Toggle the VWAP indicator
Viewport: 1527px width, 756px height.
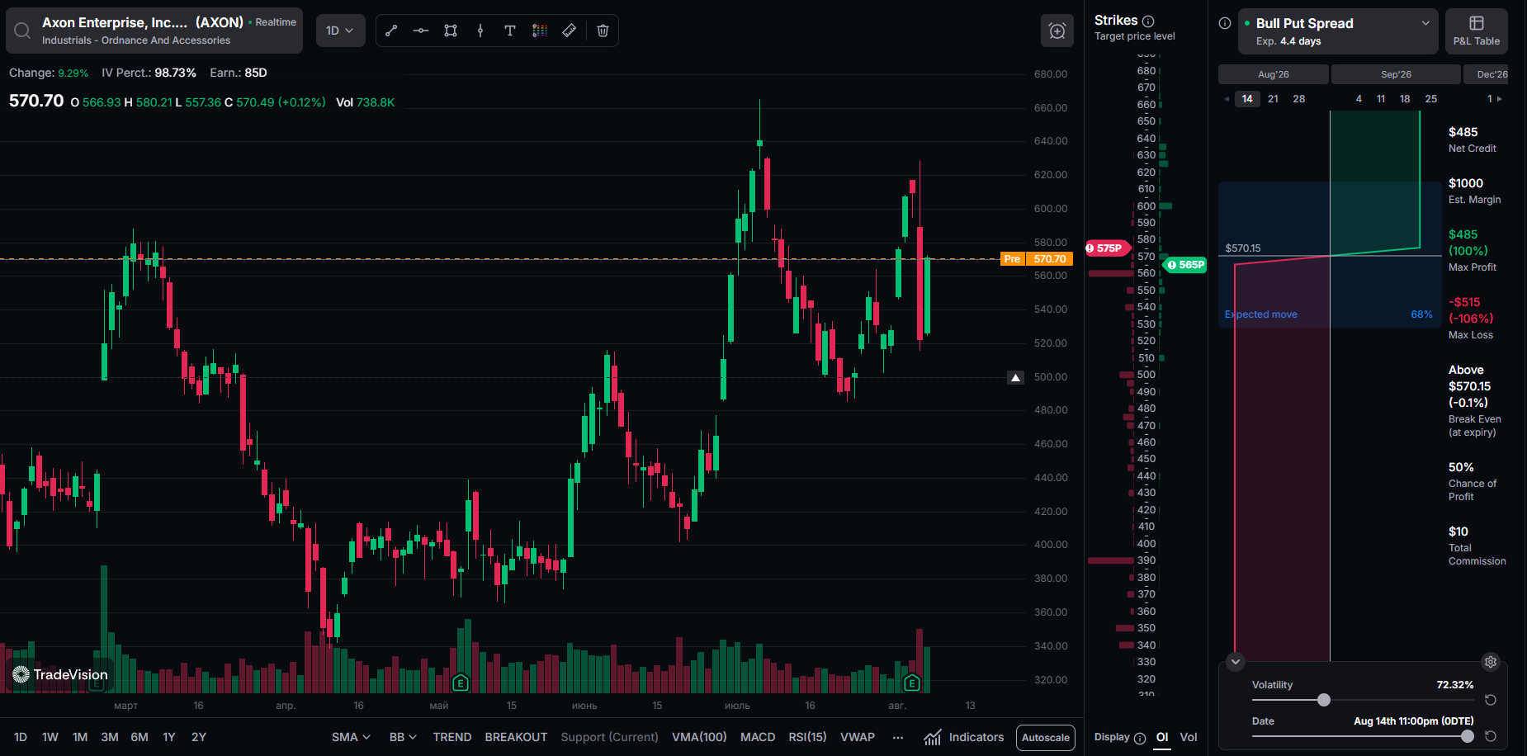tap(858, 737)
